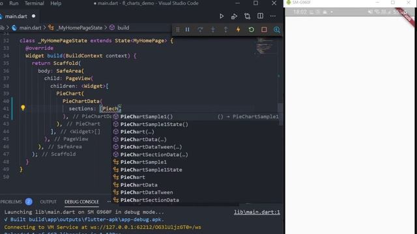Restart the debug session green arrow
The height and width of the screenshot is (234, 417).
click(251, 29)
